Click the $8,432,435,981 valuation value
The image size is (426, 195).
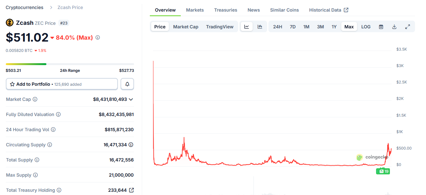pos(116,114)
